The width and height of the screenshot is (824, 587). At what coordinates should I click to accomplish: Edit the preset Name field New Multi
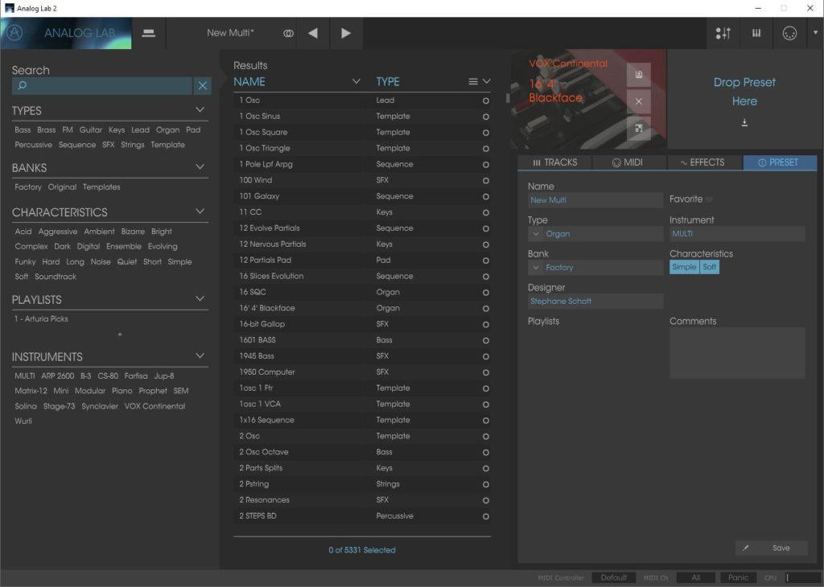[x=595, y=200]
